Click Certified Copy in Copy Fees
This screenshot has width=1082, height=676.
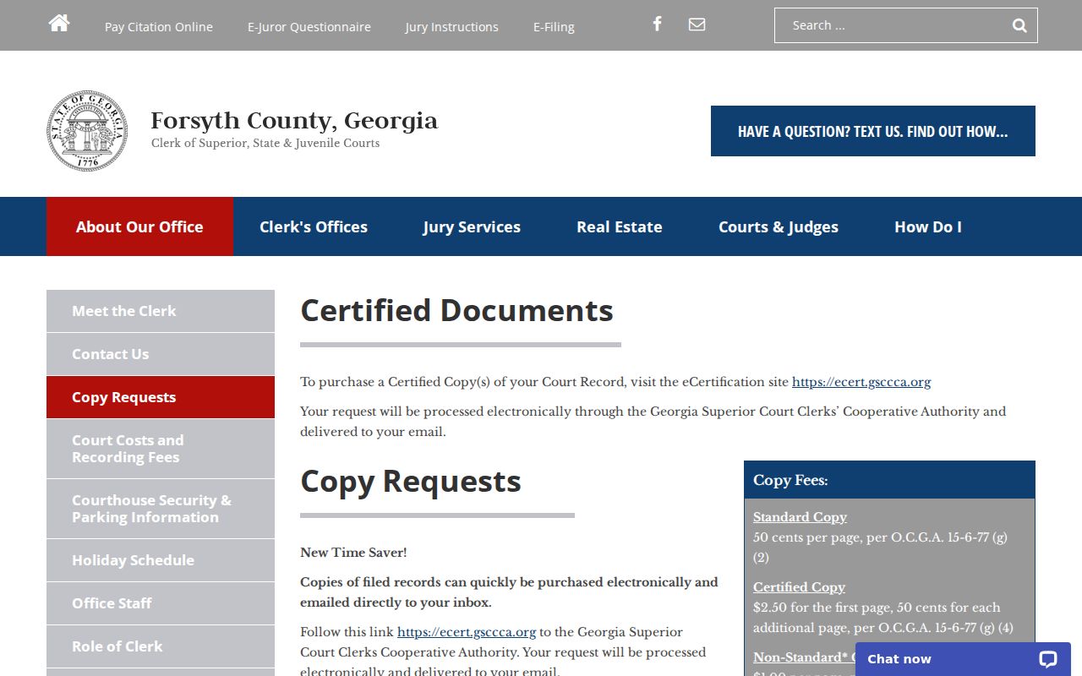tap(799, 587)
